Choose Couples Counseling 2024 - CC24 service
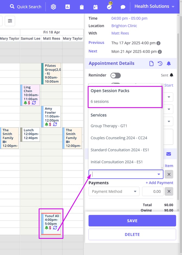 119,138
